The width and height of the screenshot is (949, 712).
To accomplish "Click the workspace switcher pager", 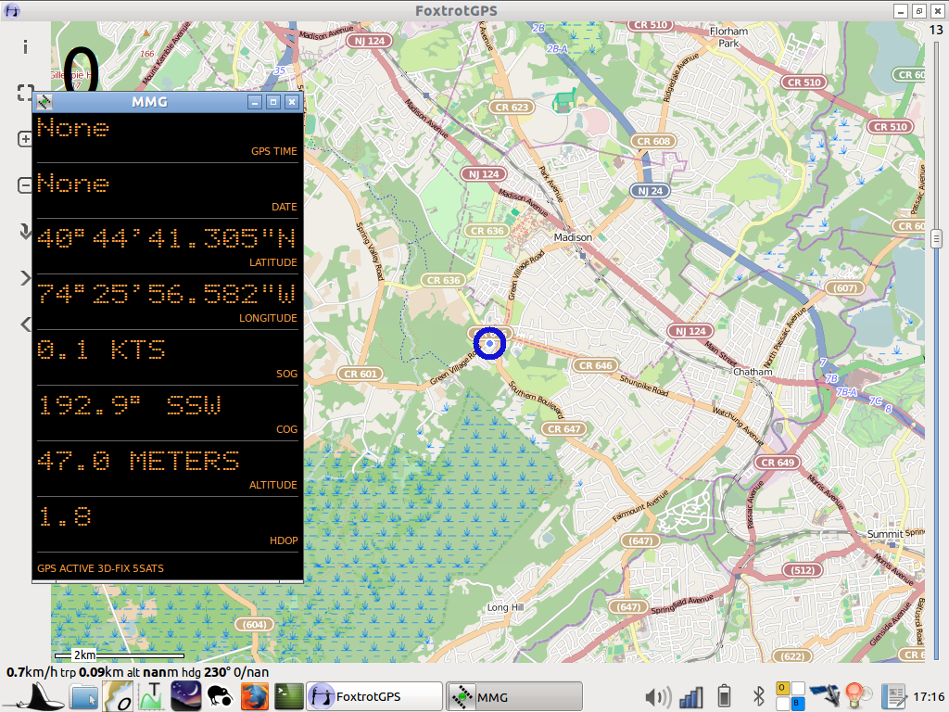I will (x=791, y=696).
